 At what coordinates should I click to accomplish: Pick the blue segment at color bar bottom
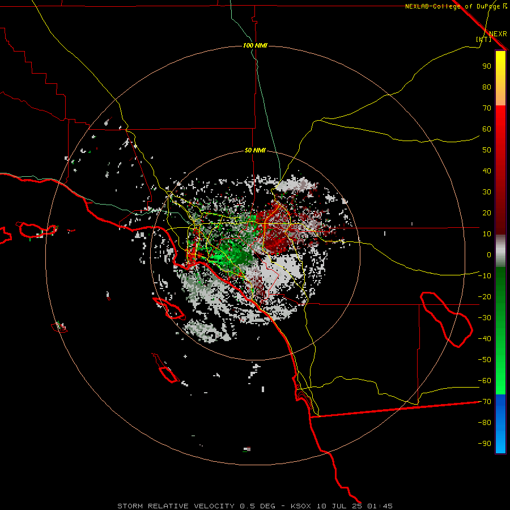click(500, 424)
